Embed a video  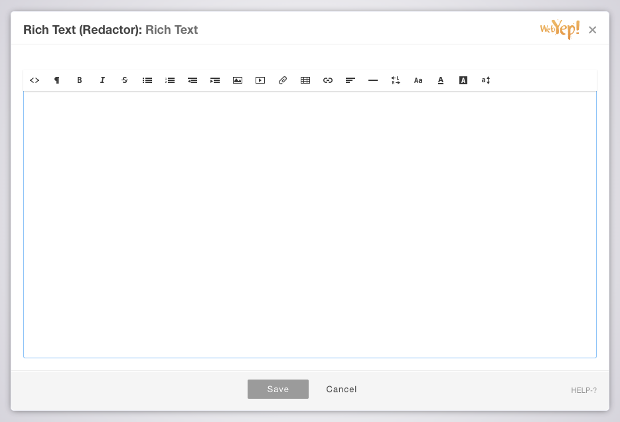pyautogui.click(x=260, y=80)
